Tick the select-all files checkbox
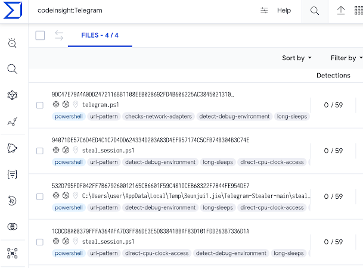The height and width of the screenshot is (268, 363). [40, 36]
